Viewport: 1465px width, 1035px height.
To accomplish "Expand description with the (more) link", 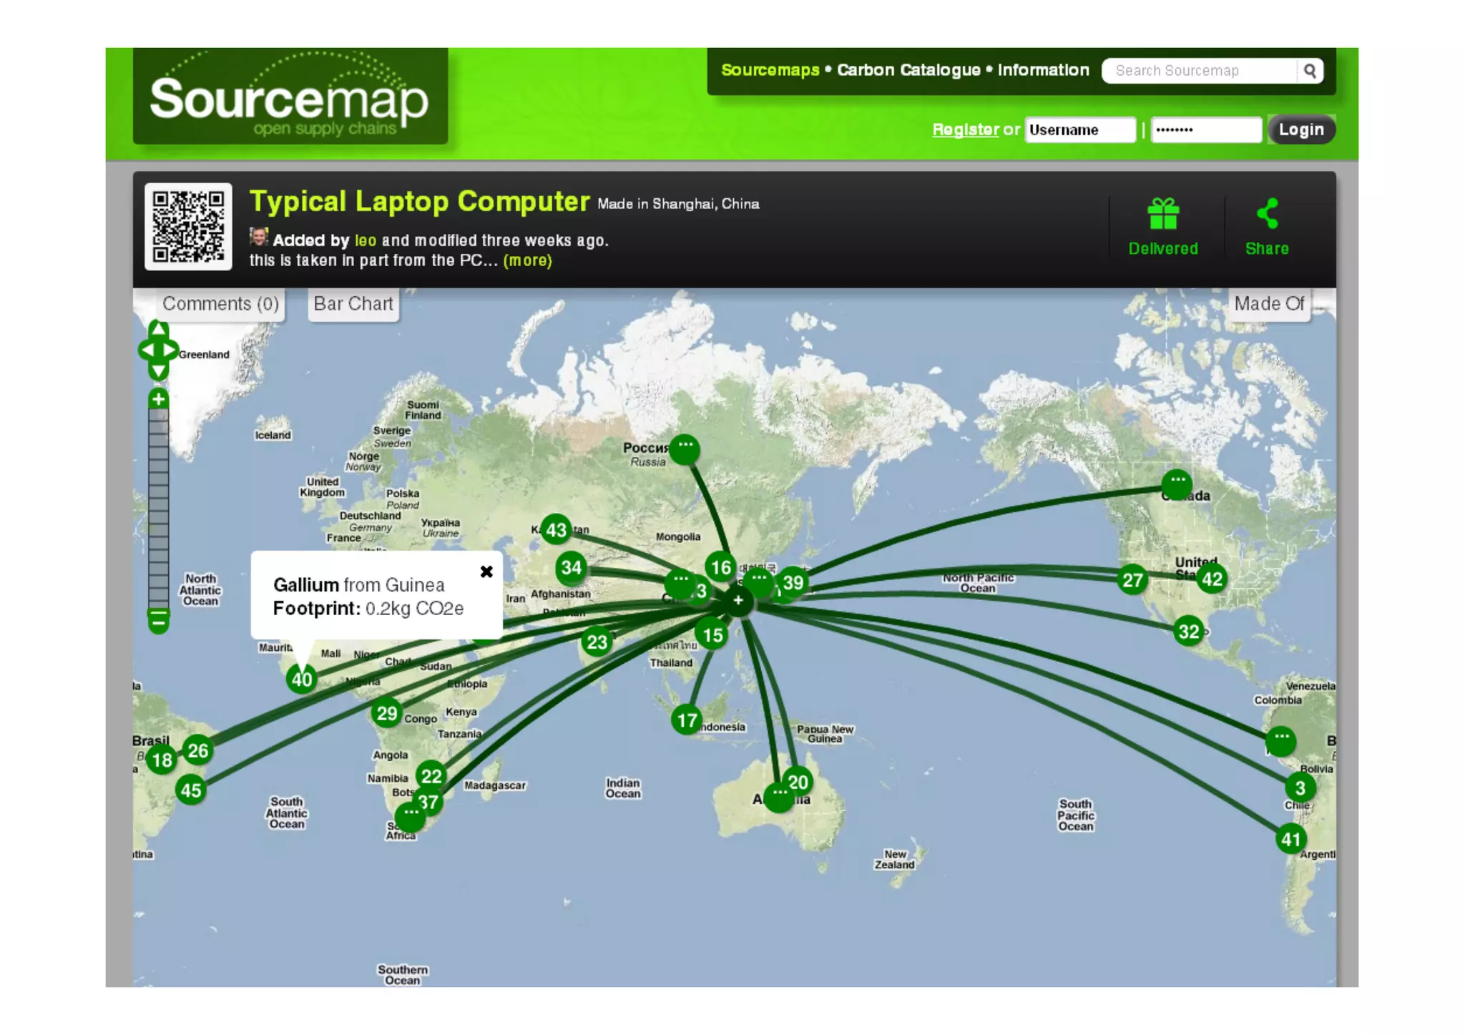I will 527,260.
